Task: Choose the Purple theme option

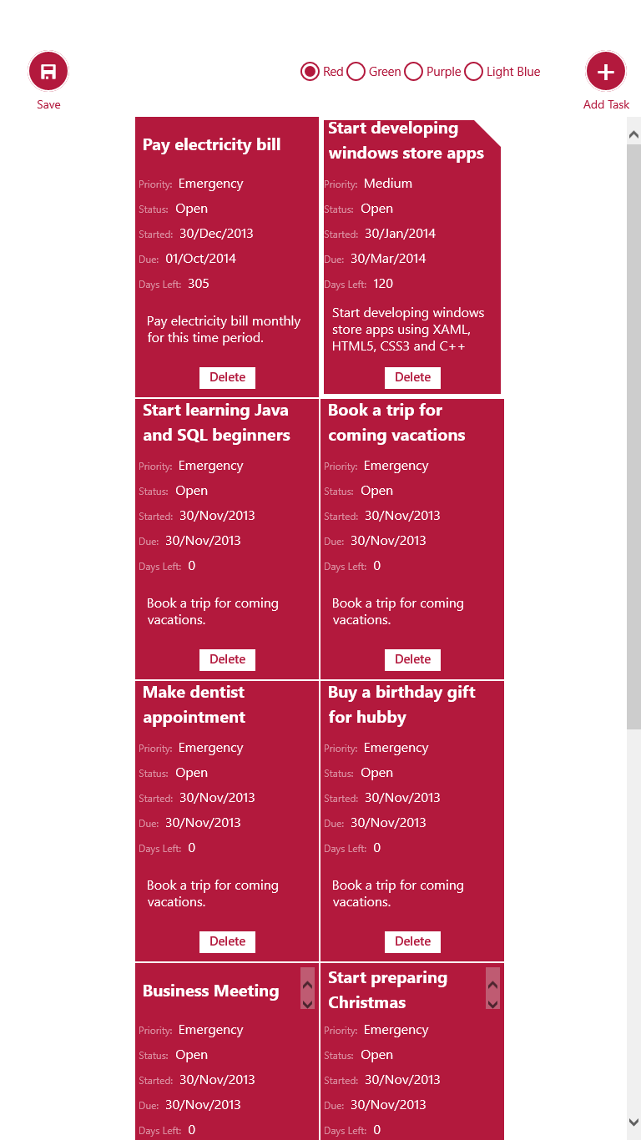Action: (414, 72)
